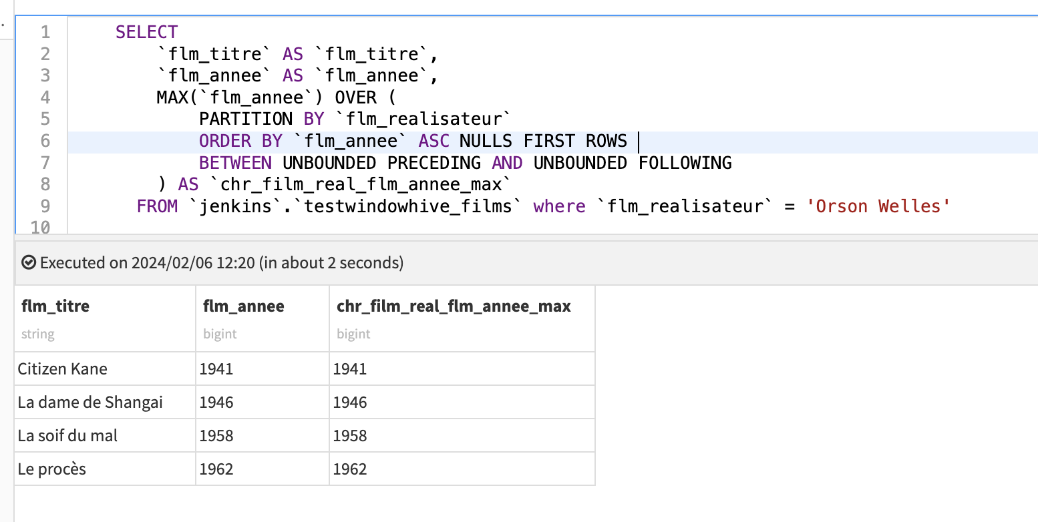Click the testwindowhive_films table name
Image resolution: width=1038 pixels, height=522 pixels.
(412, 206)
